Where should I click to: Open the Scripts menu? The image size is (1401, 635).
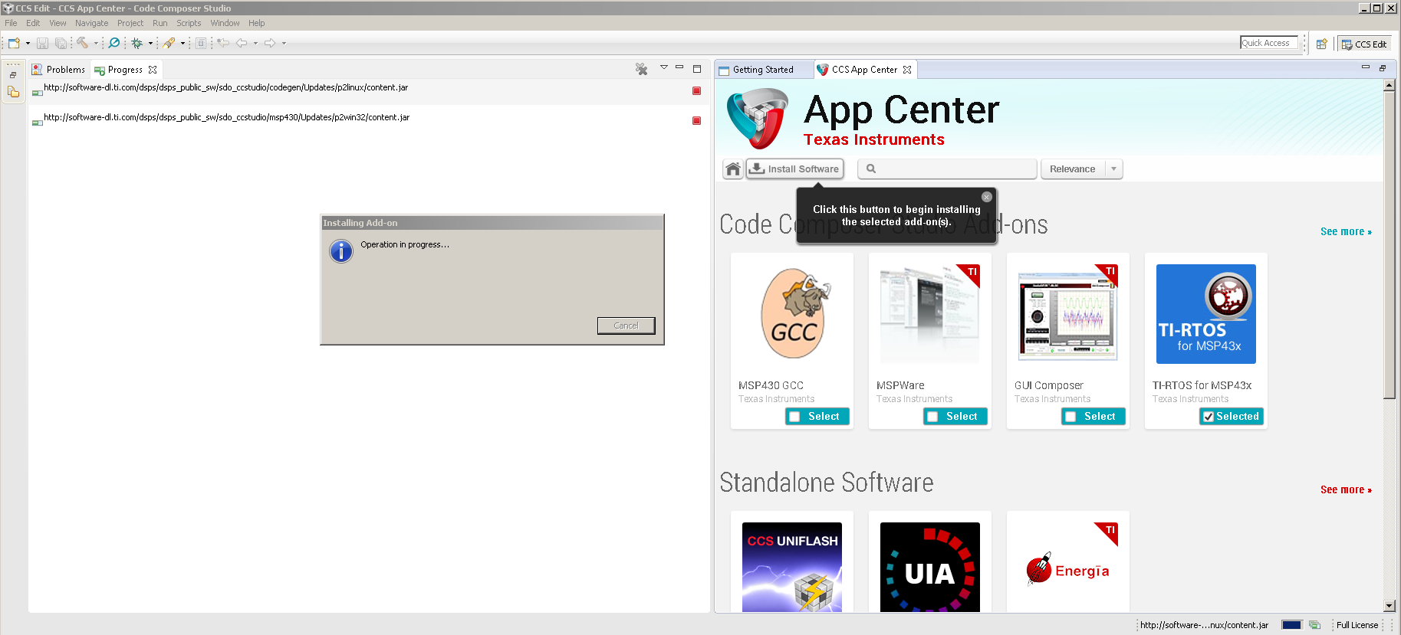(x=189, y=23)
